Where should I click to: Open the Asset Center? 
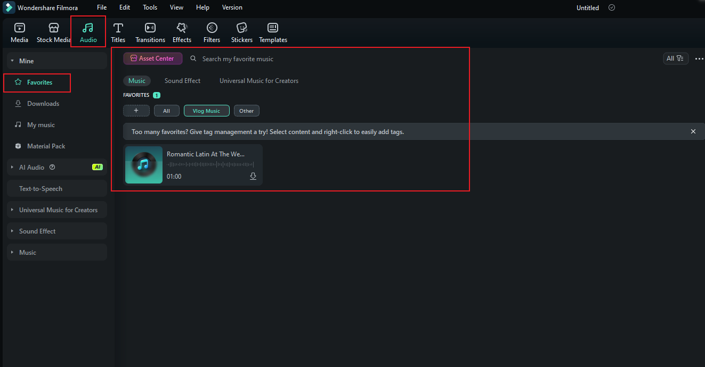tap(153, 59)
